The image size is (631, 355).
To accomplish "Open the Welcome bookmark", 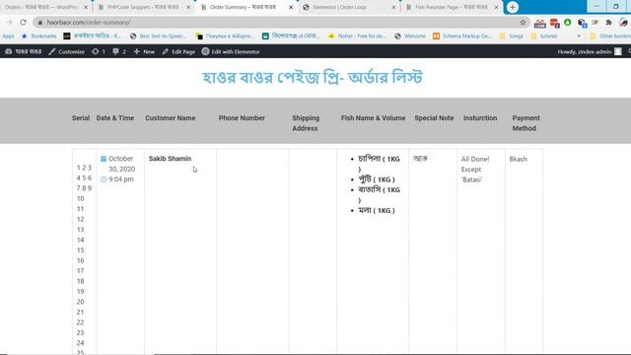I will (410, 36).
